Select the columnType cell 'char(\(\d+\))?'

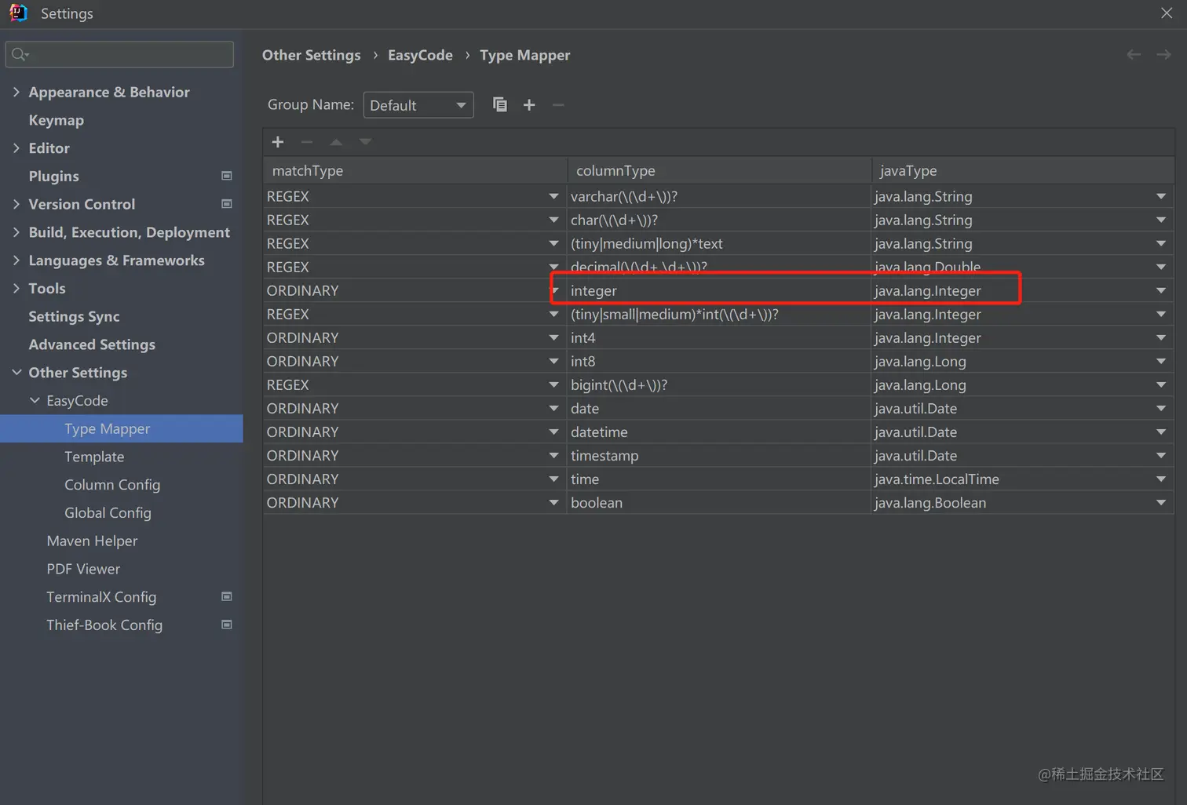tap(718, 220)
